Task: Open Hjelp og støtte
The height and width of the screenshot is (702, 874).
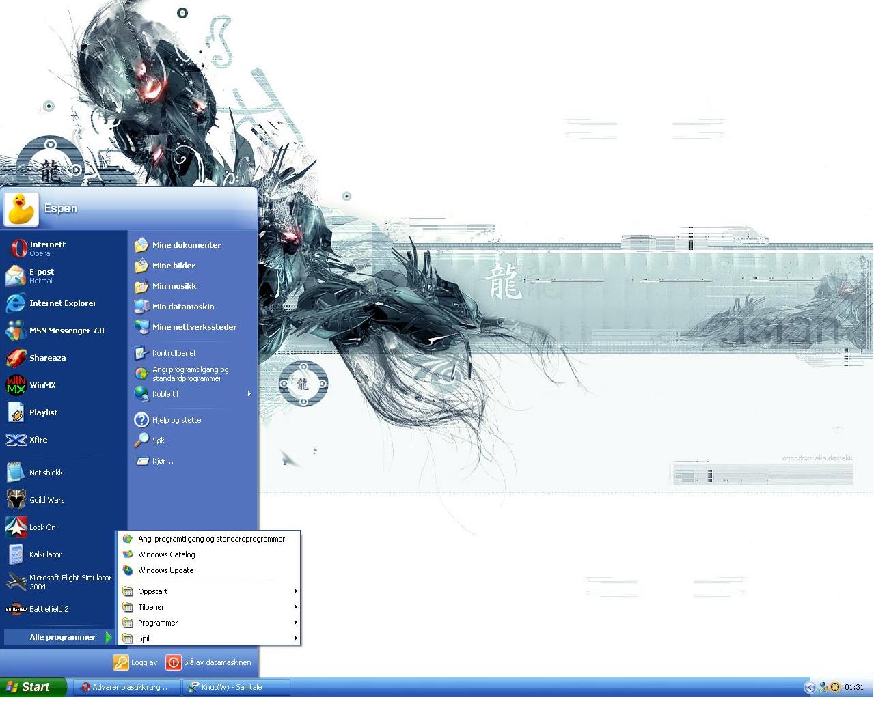Action: (x=193, y=420)
